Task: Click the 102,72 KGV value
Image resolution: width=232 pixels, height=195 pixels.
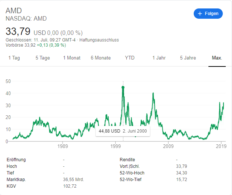Action: [x=70, y=186]
